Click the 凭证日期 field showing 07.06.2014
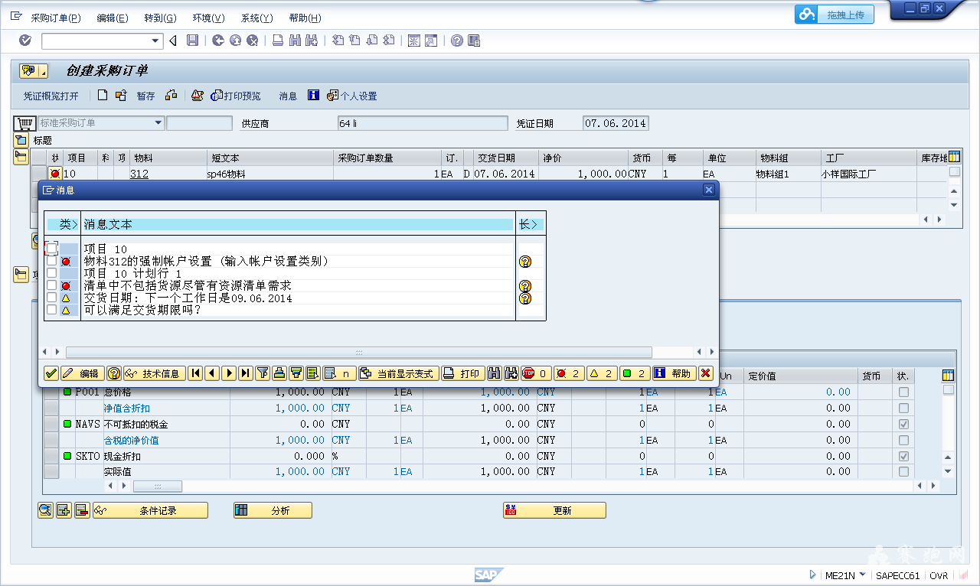The image size is (980, 586). pos(616,123)
